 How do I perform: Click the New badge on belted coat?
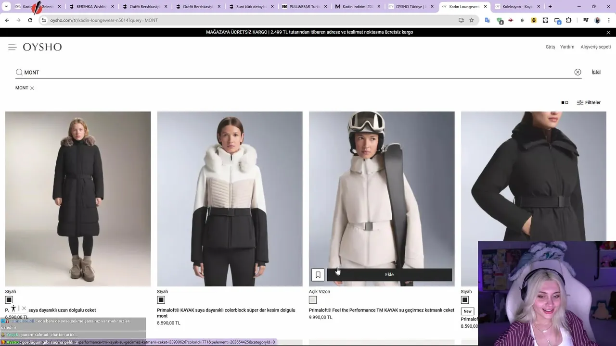pos(467,311)
